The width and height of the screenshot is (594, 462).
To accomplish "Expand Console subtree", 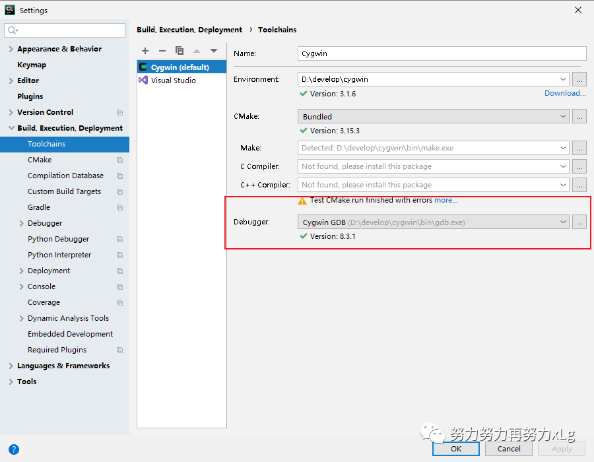I will coord(22,286).
